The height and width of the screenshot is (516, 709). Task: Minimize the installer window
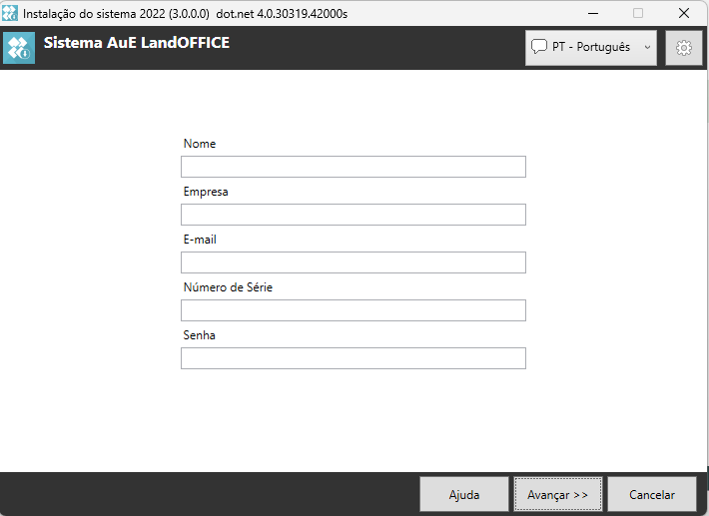pyautogui.click(x=591, y=13)
